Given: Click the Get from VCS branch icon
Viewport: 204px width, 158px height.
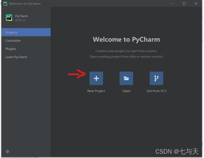Looking at the screenshot, I should click(x=156, y=78).
